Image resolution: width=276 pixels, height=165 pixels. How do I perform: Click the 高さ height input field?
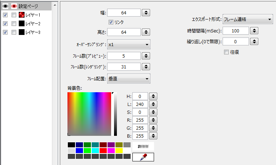pos(124,32)
